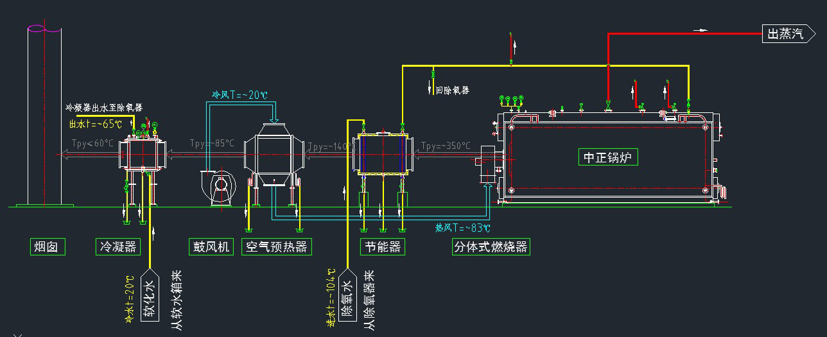The width and height of the screenshot is (827, 337).
Task: Click the 节能器 label
Action: (383, 246)
